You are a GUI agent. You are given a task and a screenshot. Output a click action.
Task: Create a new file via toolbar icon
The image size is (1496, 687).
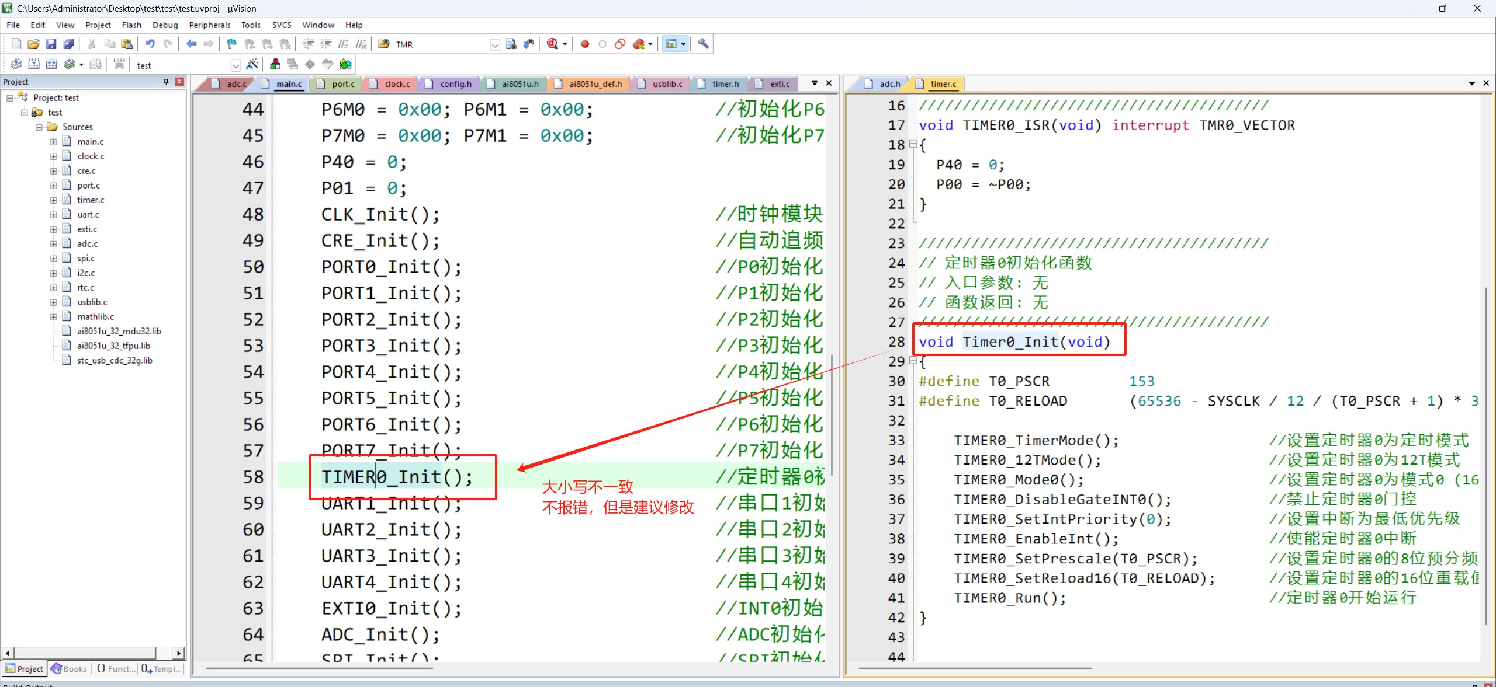pyautogui.click(x=16, y=44)
